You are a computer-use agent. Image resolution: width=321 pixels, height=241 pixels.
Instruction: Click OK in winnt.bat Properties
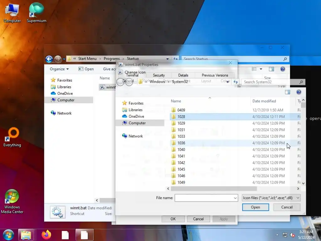pyautogui.click(x=173, y=219)
